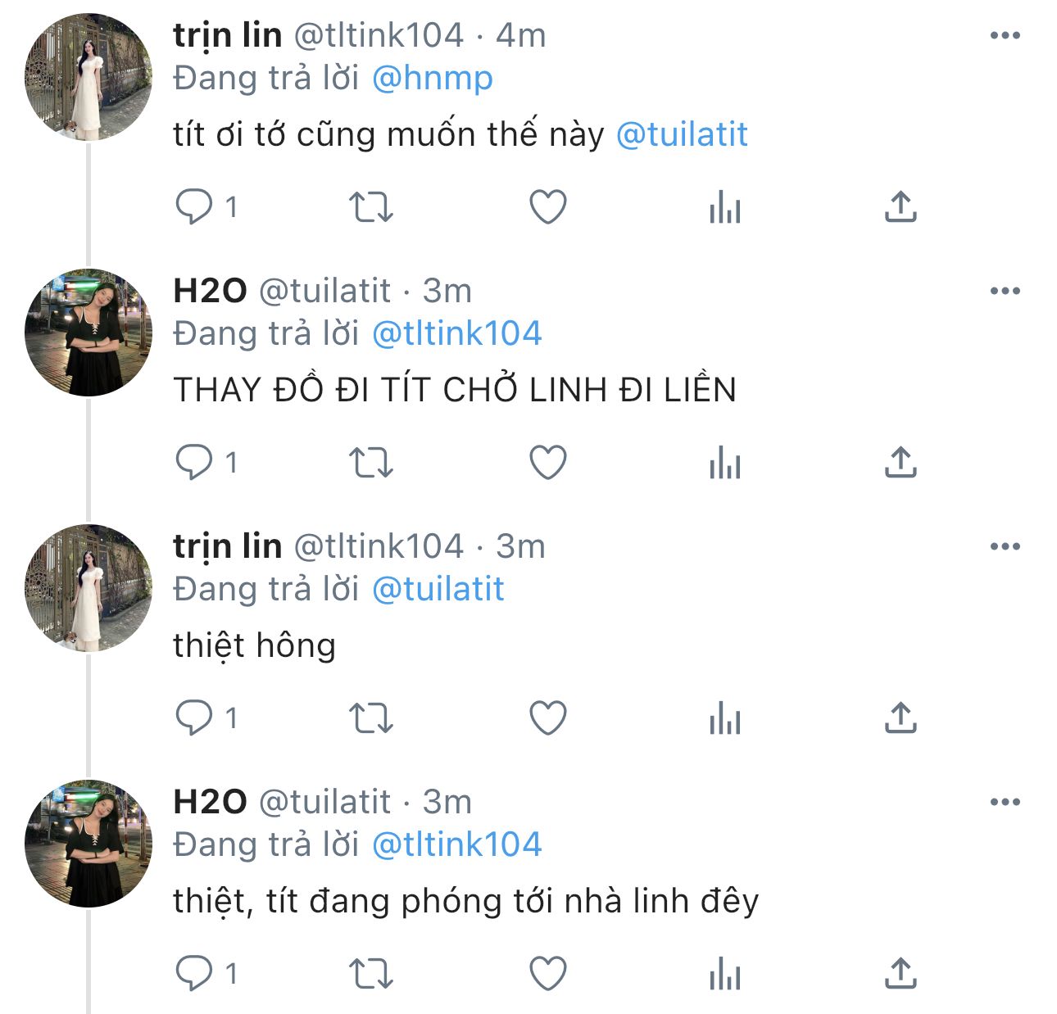Share the 'tít ơi tớ cũng muốn thế này' tweet
1057x1014 pixels.
coord(900,207)
